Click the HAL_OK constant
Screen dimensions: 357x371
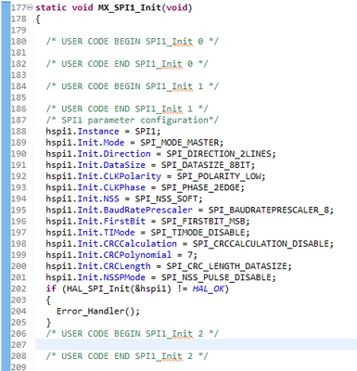tap(208, 288)
